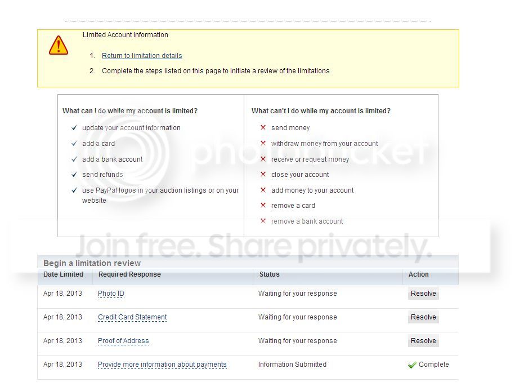
Task: Click Resolve for Credit Card Statement row
Action: (x=423, y=317)
